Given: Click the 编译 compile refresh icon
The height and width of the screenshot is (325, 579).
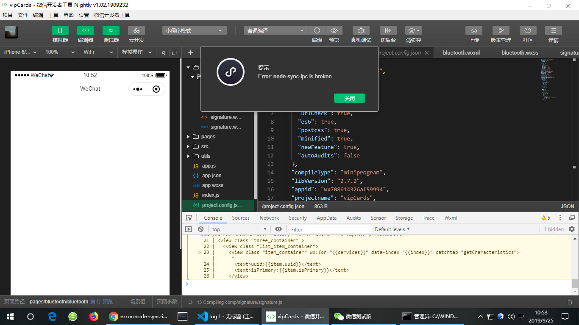Looking at the screenshot, I should click(317, 30).
